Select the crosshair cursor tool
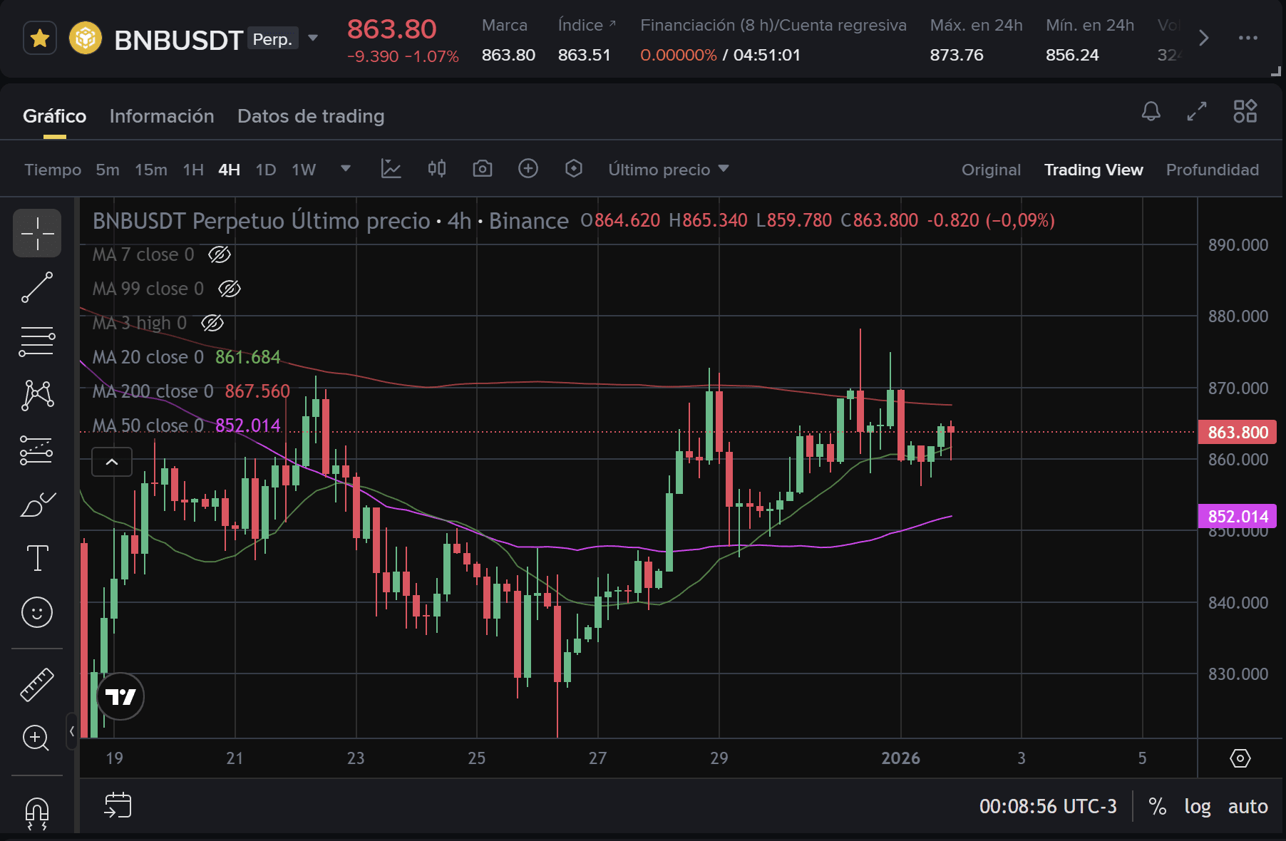 click(37, 233)
